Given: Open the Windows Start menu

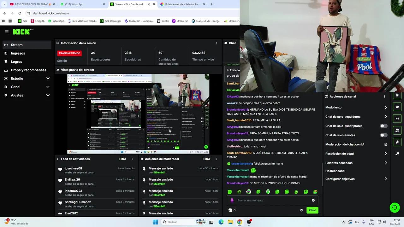Looking at the screenshot, I should point(155,222).
